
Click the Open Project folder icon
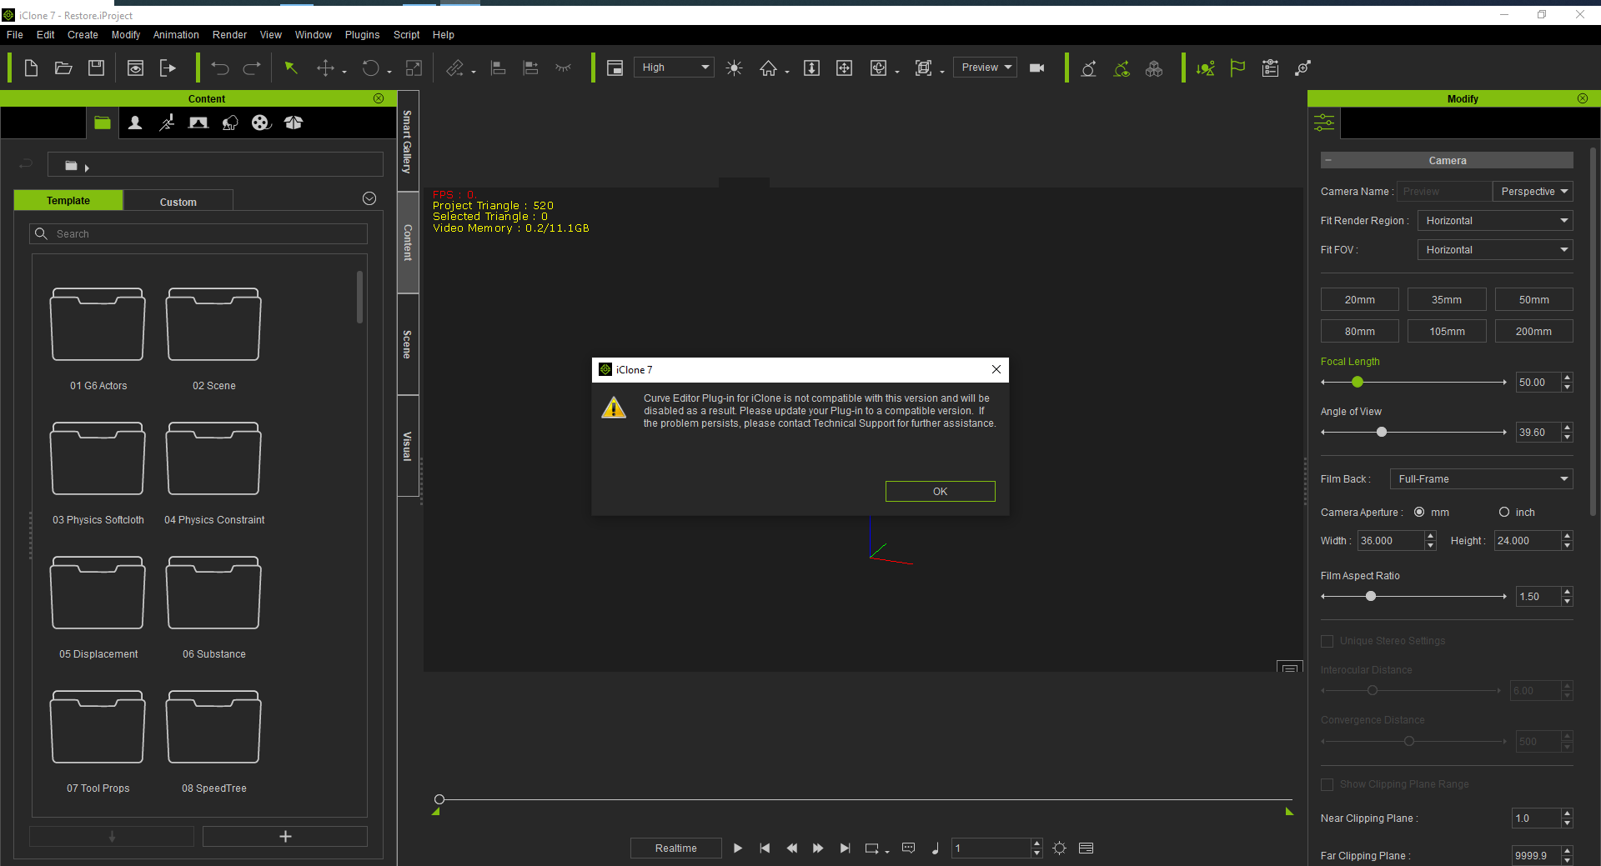(x=63, y=68)
